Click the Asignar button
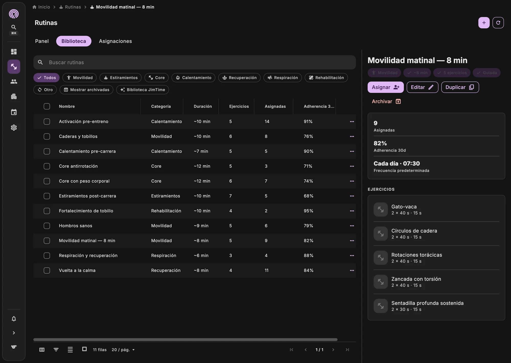511x363 pixels. pos(386,87)
